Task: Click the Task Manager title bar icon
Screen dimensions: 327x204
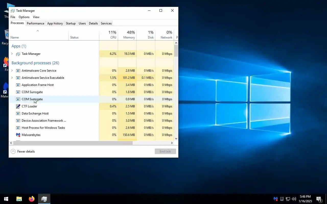Action: tap(13, 11)
